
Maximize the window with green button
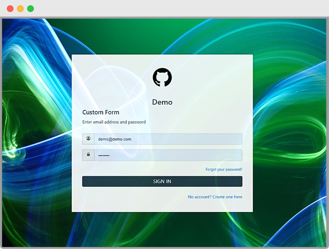(31, 9)
